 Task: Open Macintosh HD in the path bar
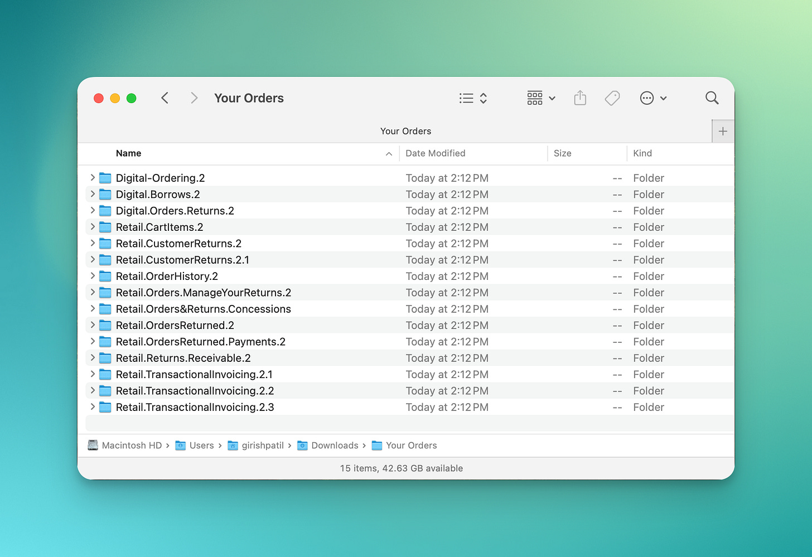[125, 445]
